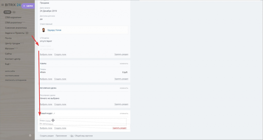Open Магазин in the sidebar
Image resolution: width=263 pixels, height=140 pixels.
click(10, 49)
